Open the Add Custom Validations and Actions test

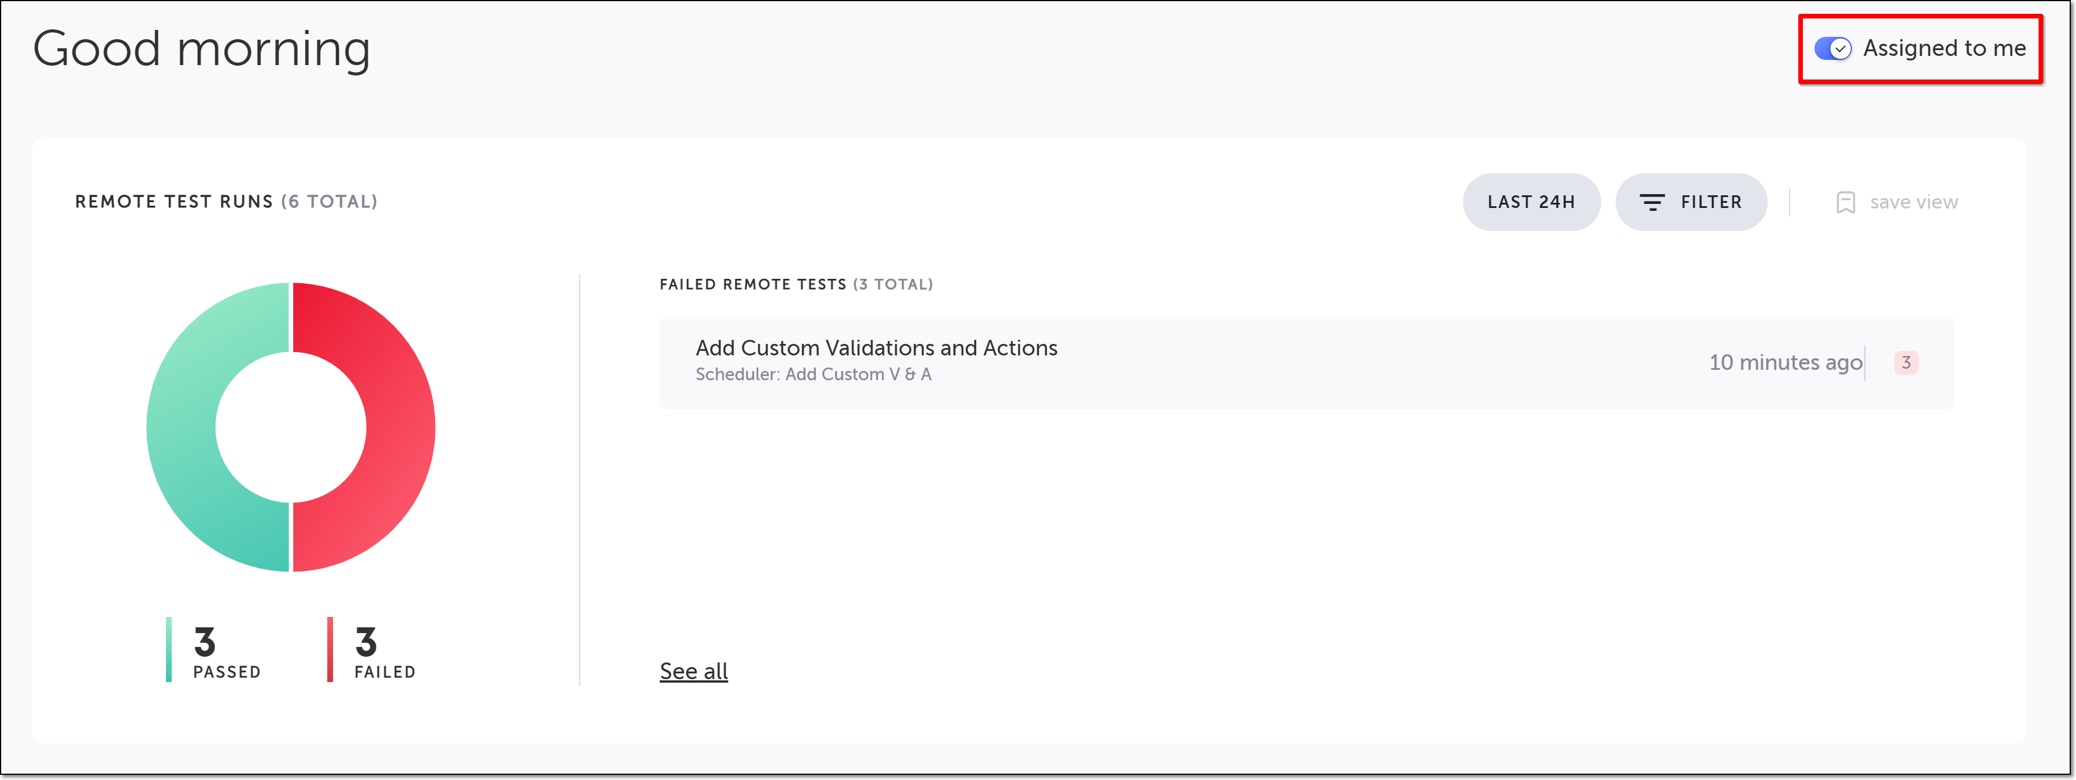pyautogui.click(x=876, y=348)
